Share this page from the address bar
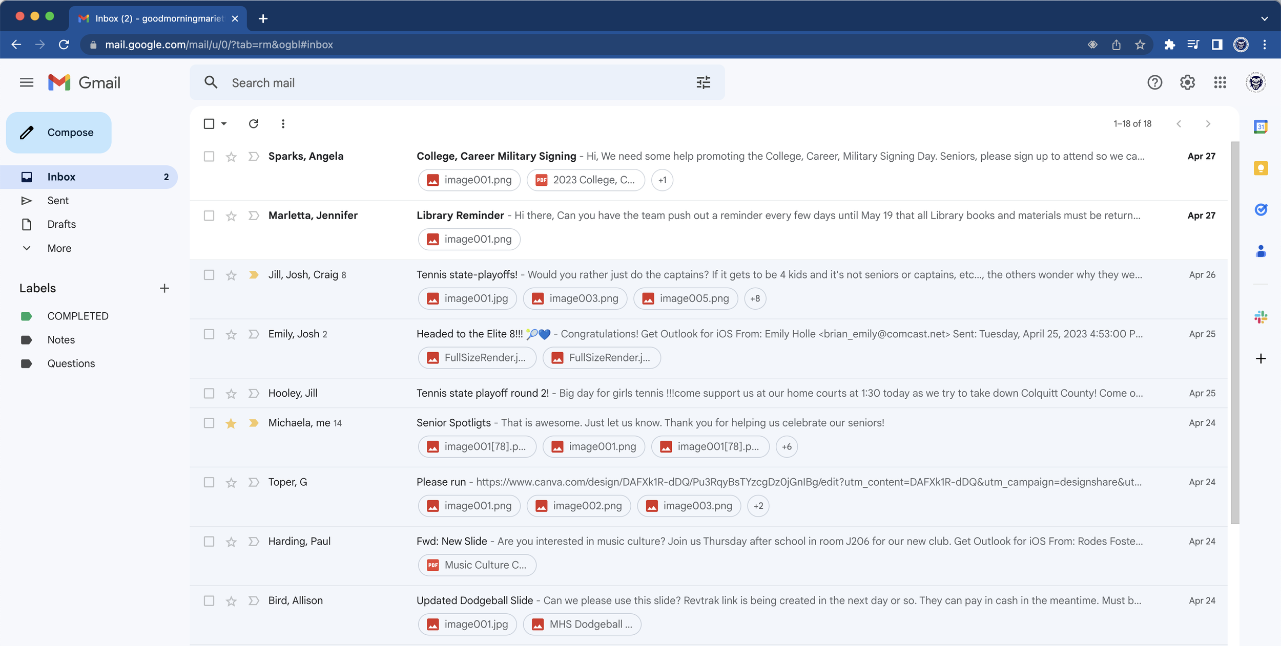The image size is (1281, 646). [1116, 45]
